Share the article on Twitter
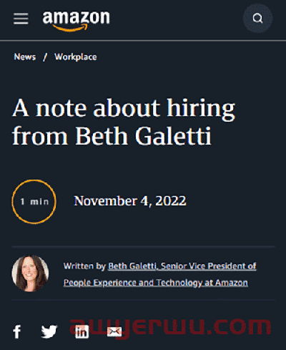286x350 pixels. [x=49, y=331]
